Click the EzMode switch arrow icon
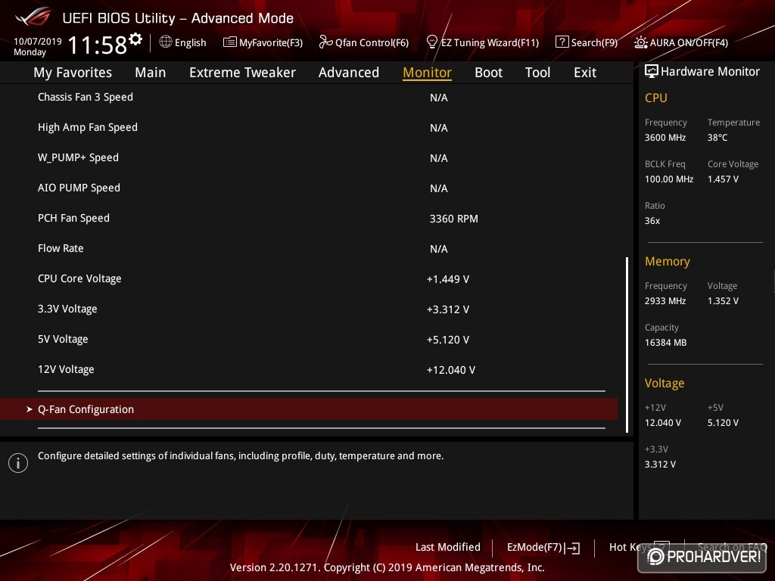Viewport: 775px width, 581px height. pos(574,548)
